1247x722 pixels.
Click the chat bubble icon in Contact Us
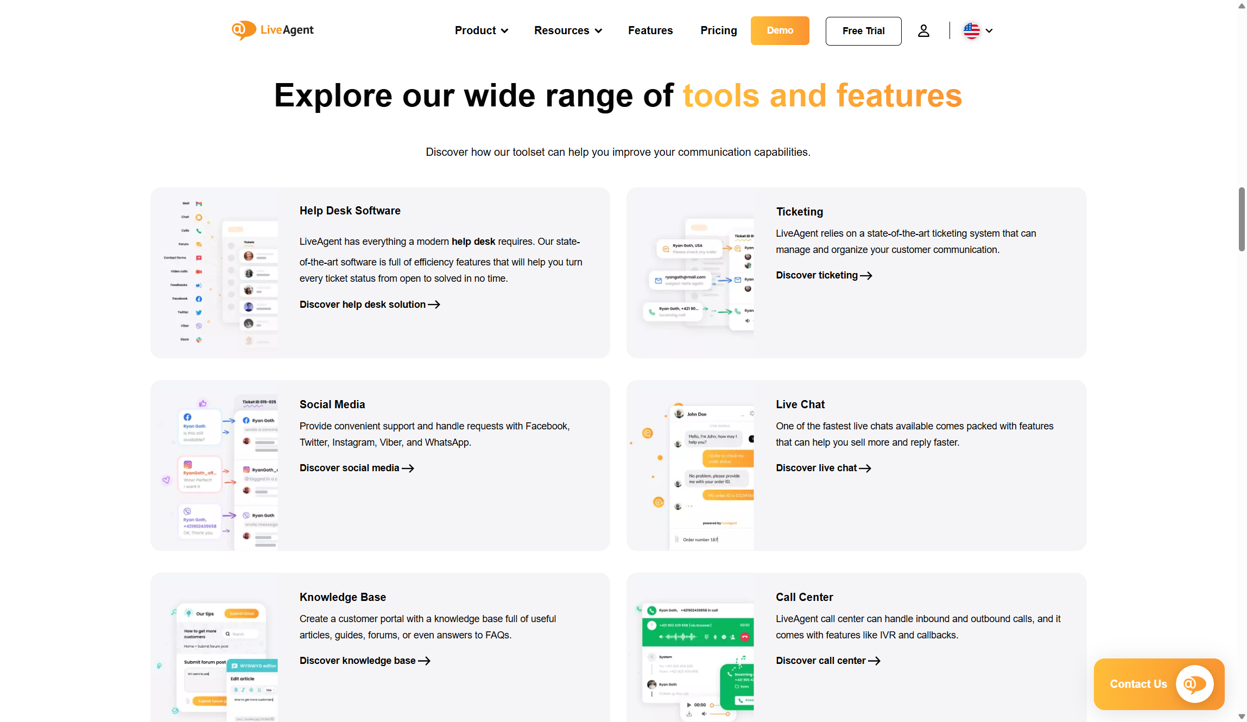(x=1194, y=684)
